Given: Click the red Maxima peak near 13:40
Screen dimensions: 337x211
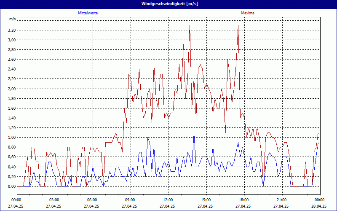Looking at the screenshot, I should coord(190,25).
